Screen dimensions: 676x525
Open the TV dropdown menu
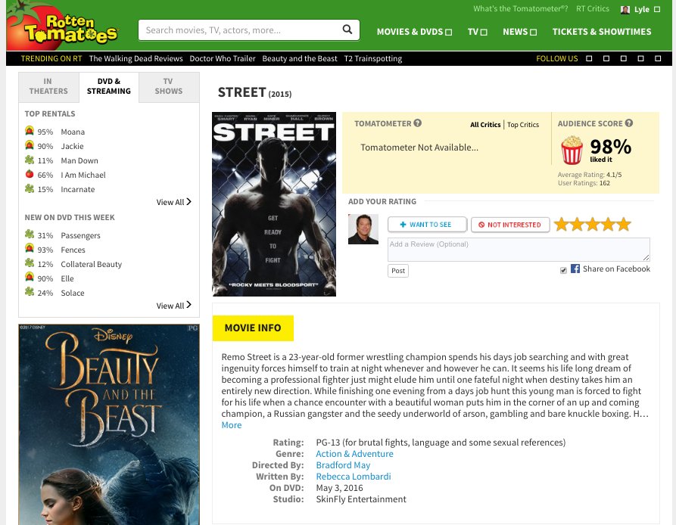click(477, 32)
